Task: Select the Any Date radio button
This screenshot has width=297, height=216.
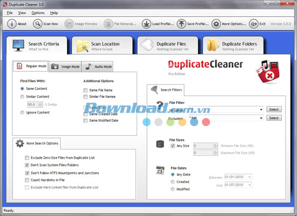Action: pyautogui.click(x=173, y=174)
